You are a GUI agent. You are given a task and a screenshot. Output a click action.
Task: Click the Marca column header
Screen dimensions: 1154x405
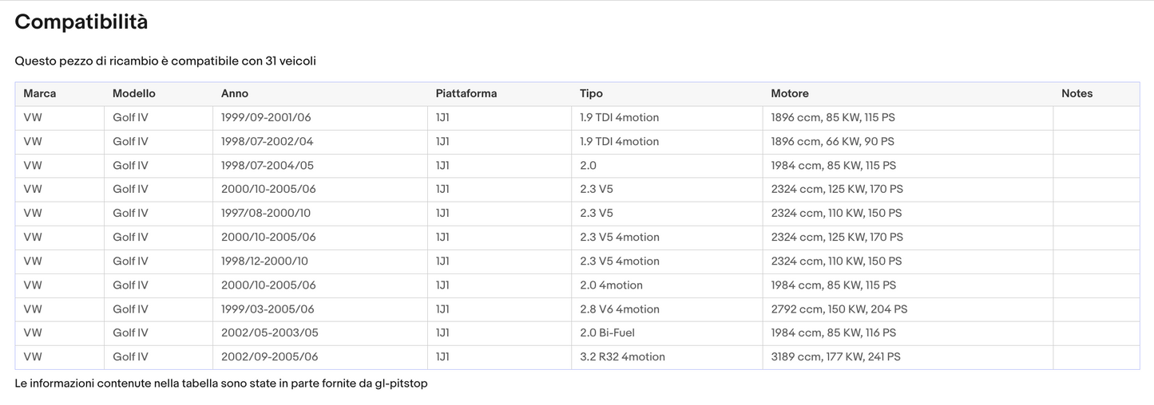(40, 94)
